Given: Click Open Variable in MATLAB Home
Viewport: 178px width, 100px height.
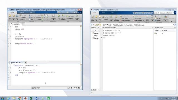Looking at the screenshot, I should 124,18.
